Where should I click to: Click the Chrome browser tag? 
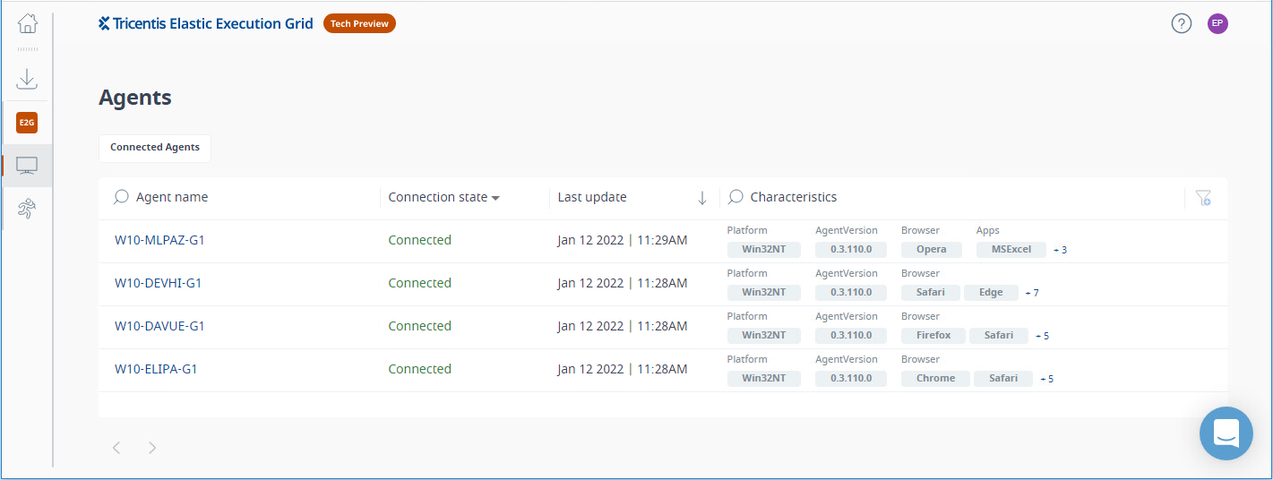(x=935, y=379)
